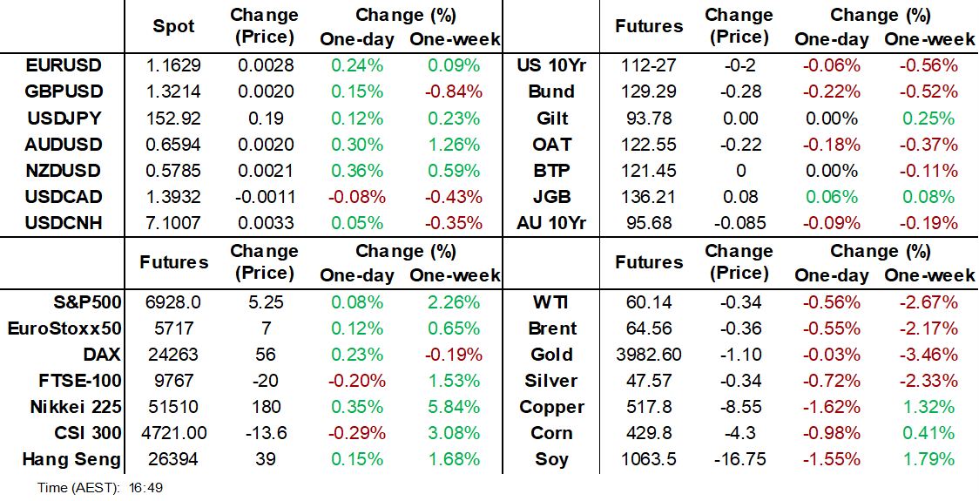Select the GBPUSD spot price 1.3214
Image resolution: width=979 pixels, height=501 pixels.
(x=173, y=91)
